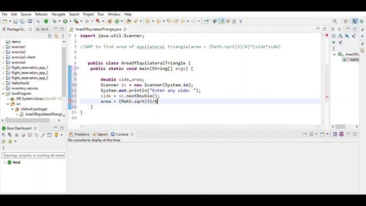Collapse AreaOfEquilateralTriangle class in Outline
This screenshot has height=206, width=366.
(x=334, y=54)
